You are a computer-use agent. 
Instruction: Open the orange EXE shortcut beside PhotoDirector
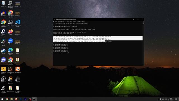tap(18, 70)
